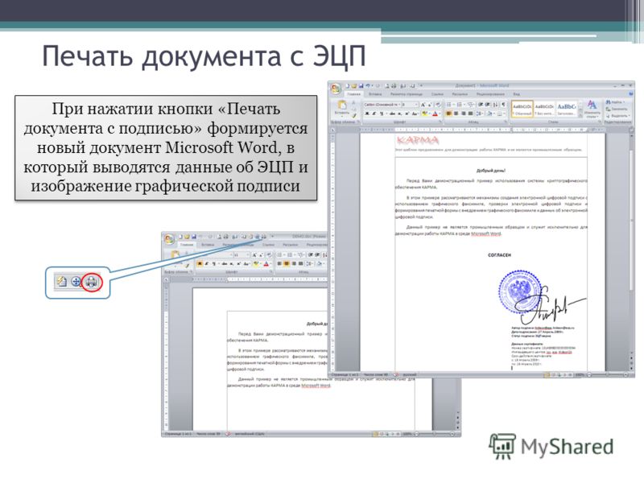
Task: Click Increase Indent in front window
Action: tap(488, 105)
